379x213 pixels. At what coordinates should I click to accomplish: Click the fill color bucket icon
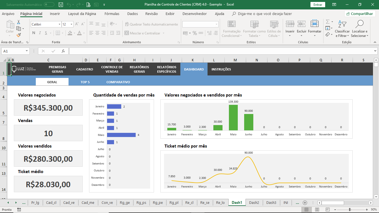pos(70,33)
